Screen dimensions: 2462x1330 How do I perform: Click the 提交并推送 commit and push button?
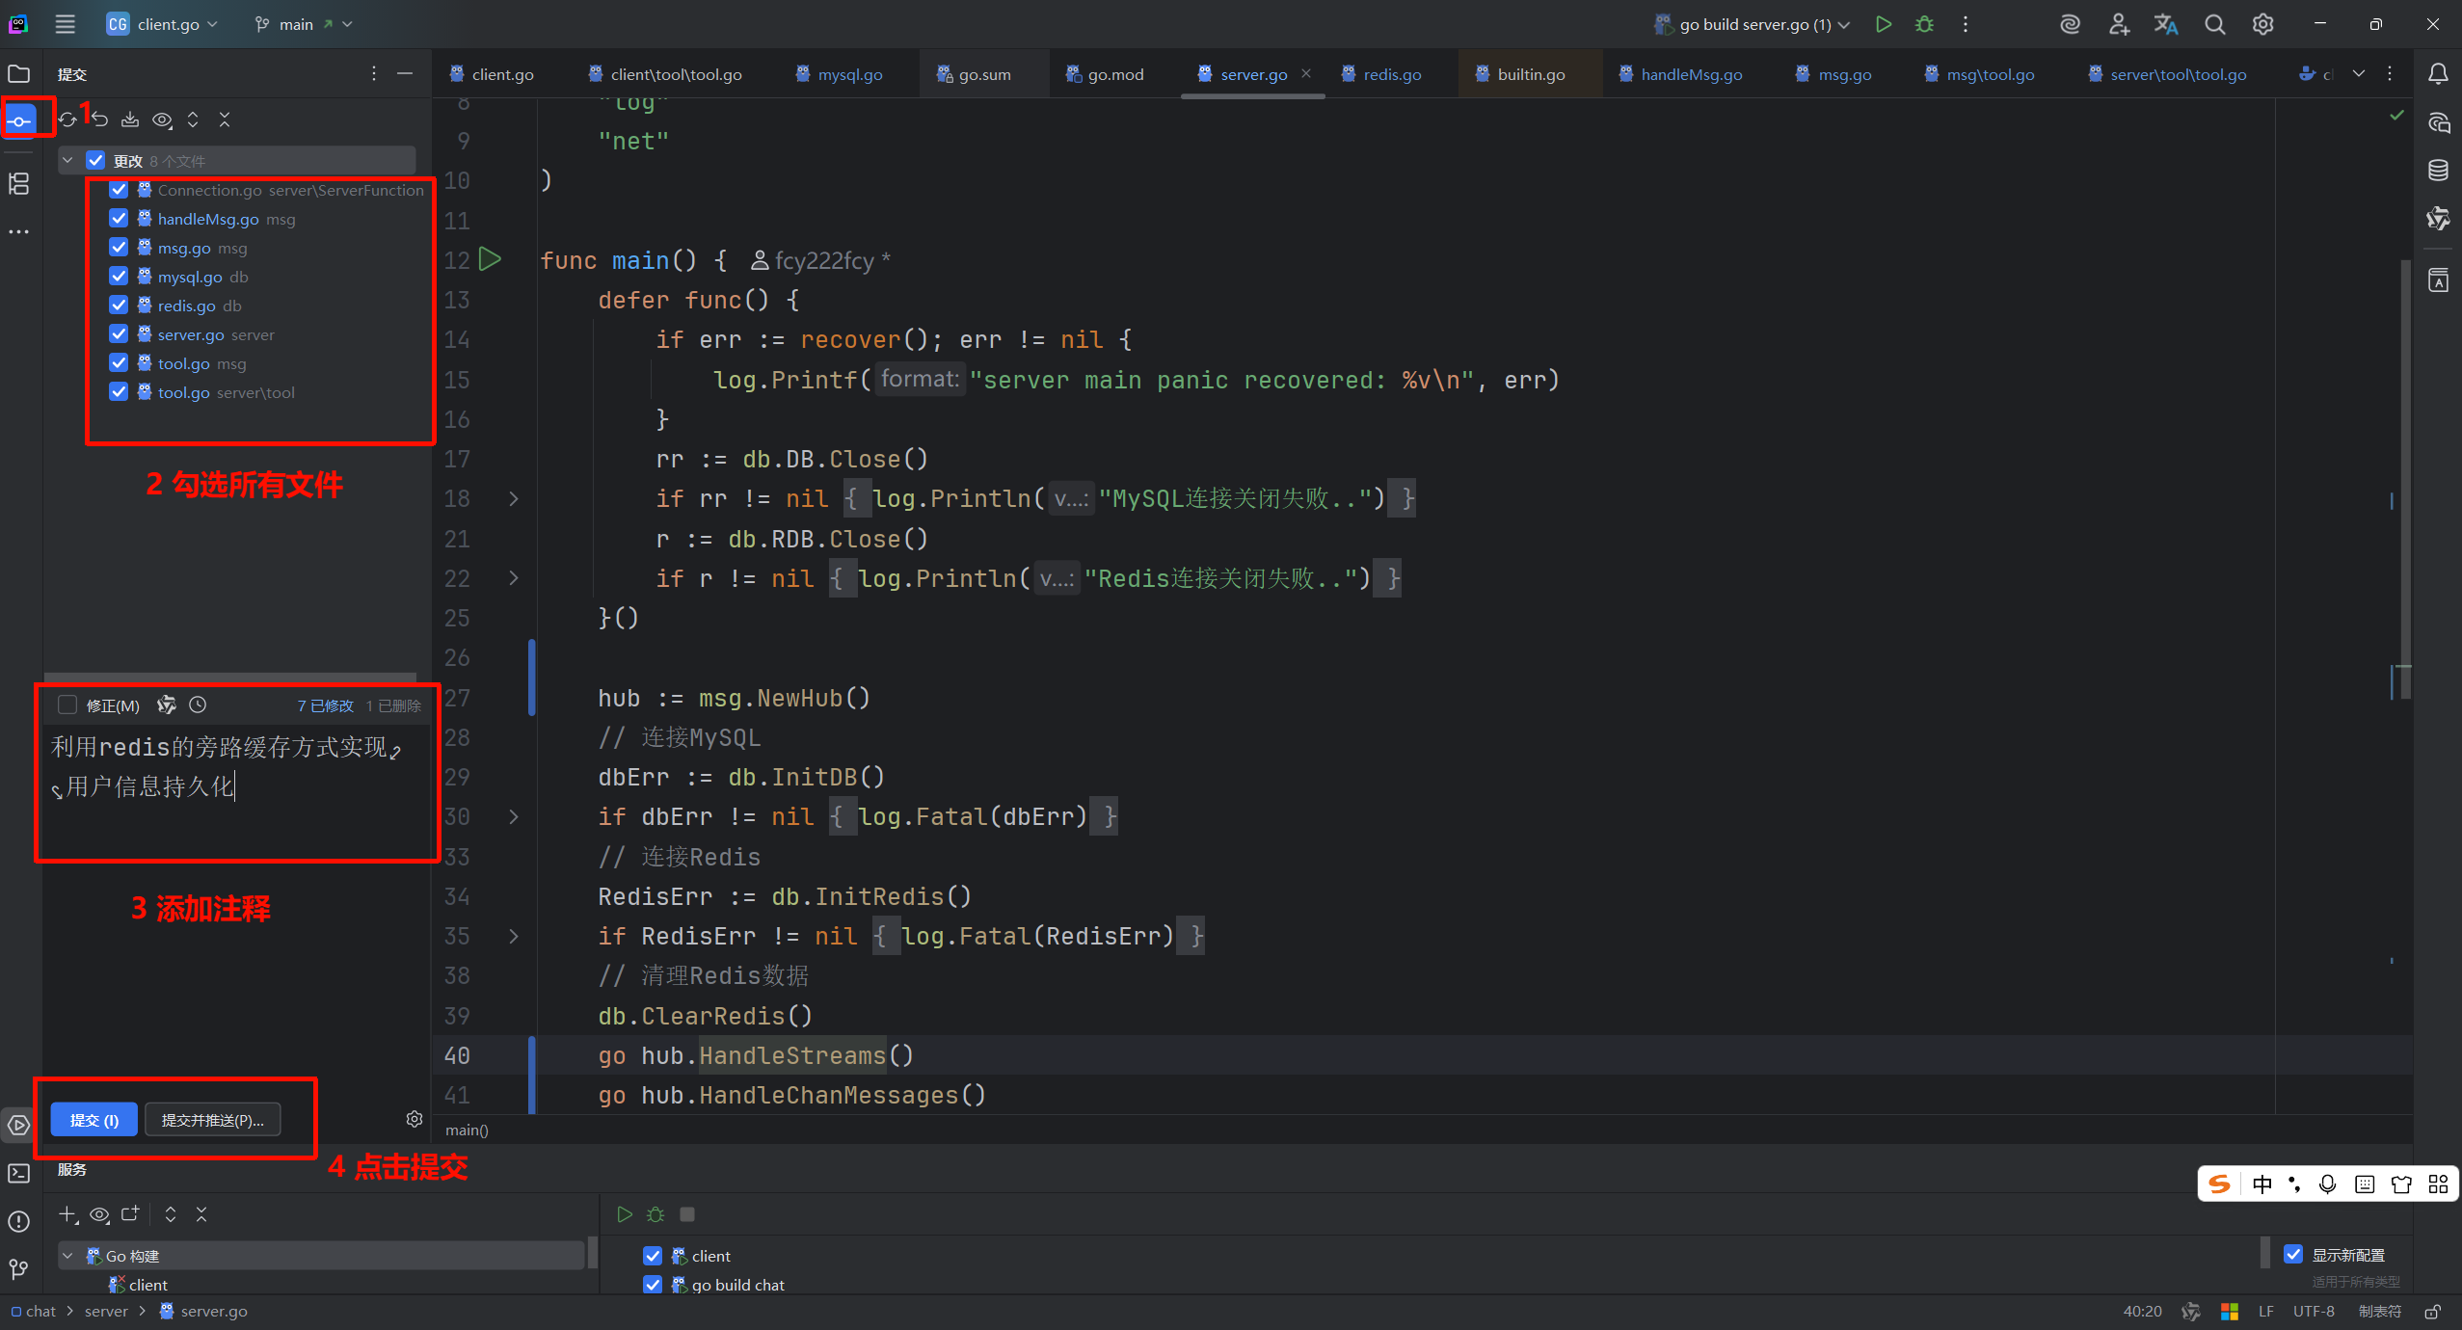coord(212,1120)
